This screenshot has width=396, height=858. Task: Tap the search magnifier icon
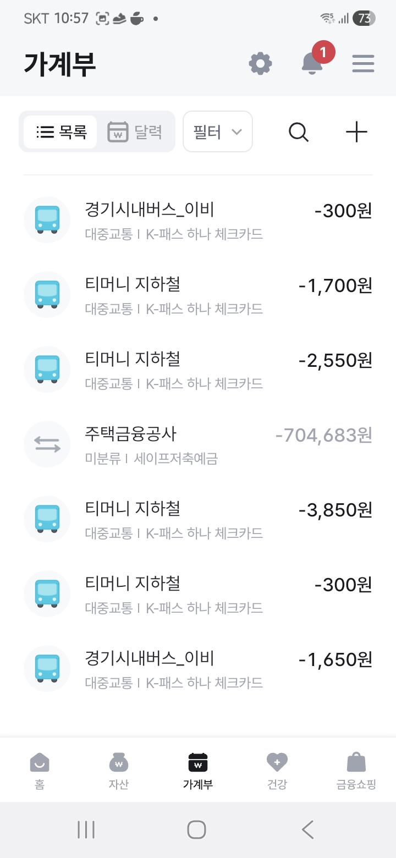(299, 132)
